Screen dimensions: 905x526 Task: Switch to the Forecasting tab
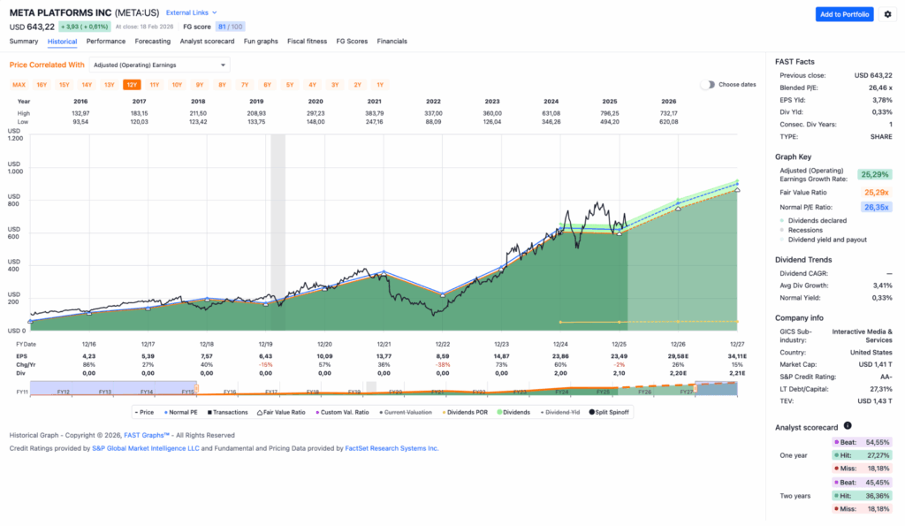pos(153,42)
